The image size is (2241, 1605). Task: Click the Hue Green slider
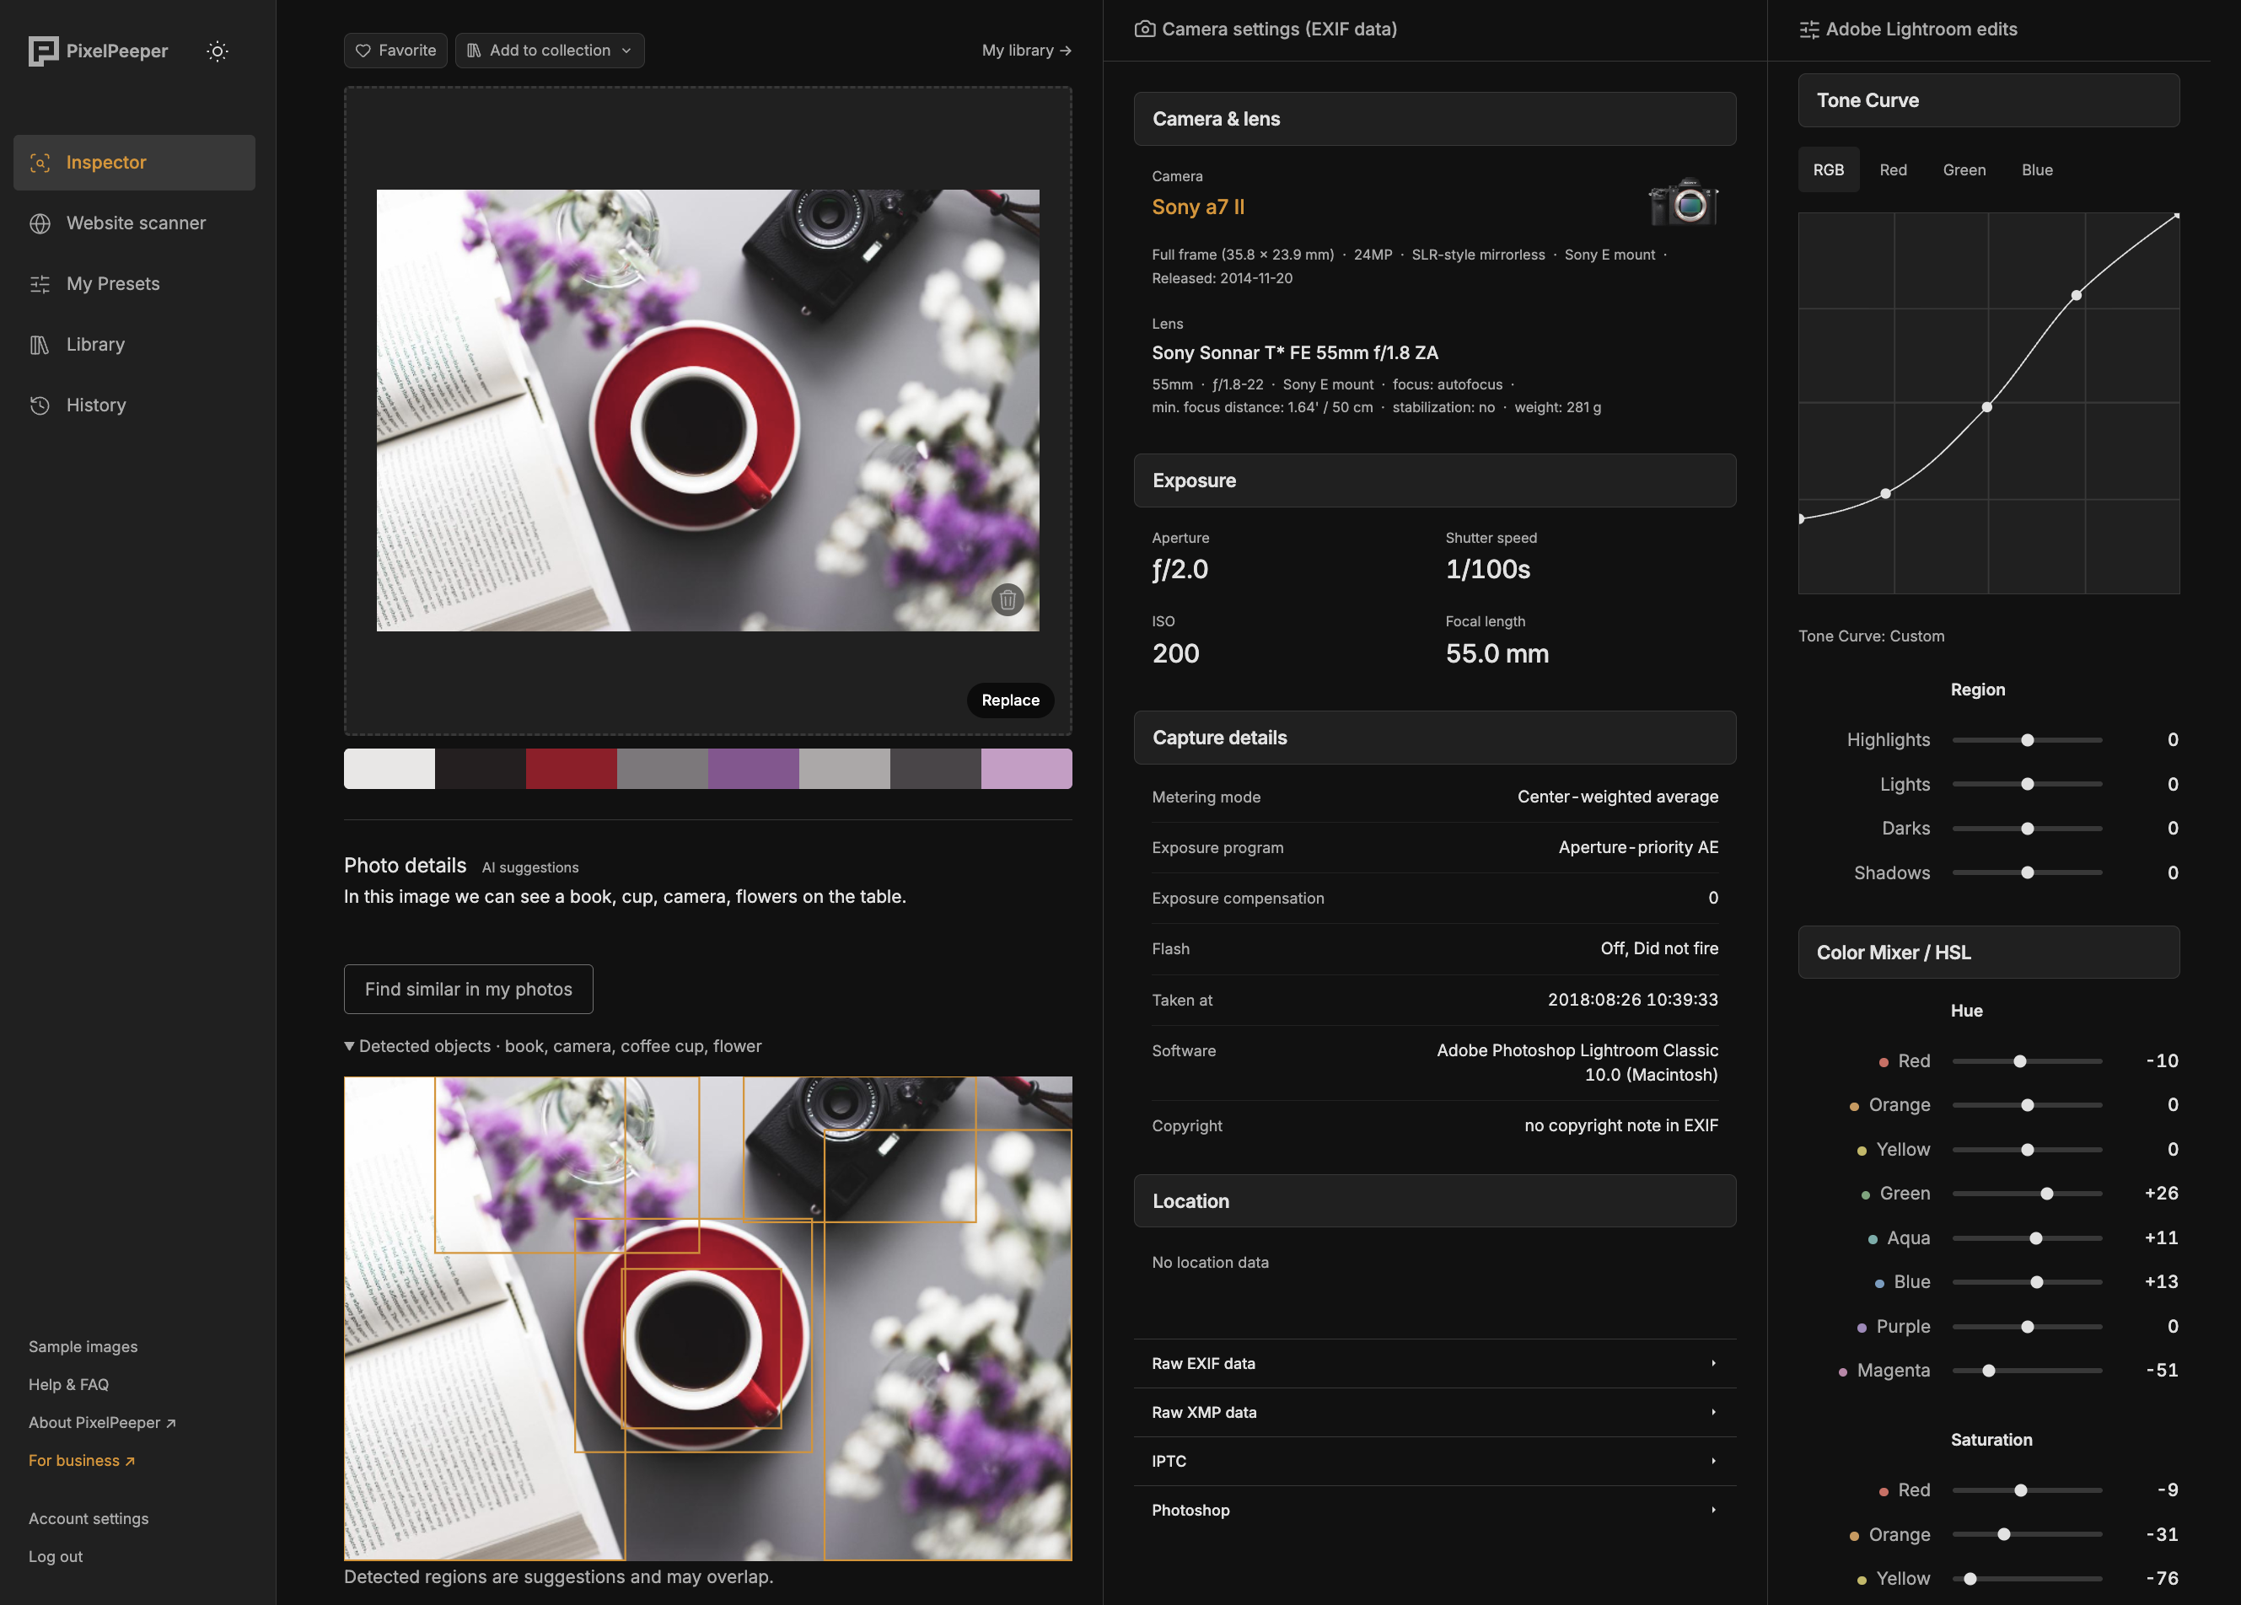click(2027, 1193)
